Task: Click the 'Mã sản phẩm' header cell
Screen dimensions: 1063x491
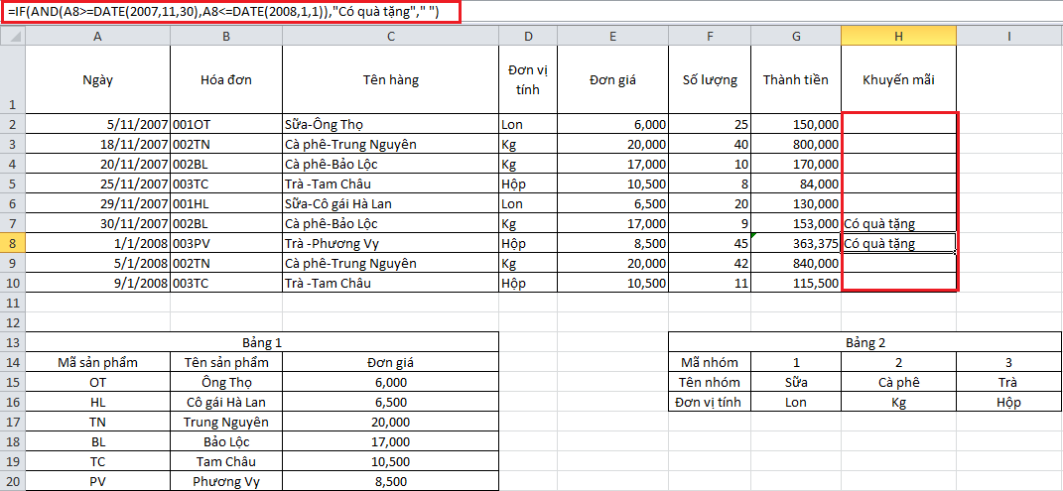Action: click(97, 362)
